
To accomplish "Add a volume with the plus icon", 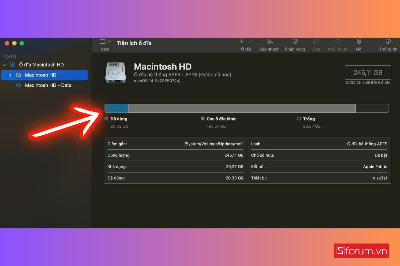I will (x=242, y=41).
